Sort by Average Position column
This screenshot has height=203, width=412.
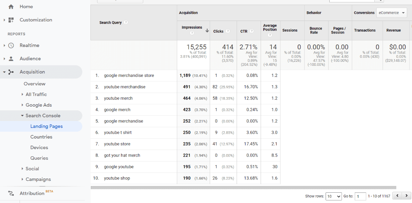coord(270,28)
